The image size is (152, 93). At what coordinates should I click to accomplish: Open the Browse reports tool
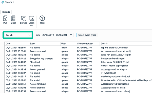(x=24, y=20)
